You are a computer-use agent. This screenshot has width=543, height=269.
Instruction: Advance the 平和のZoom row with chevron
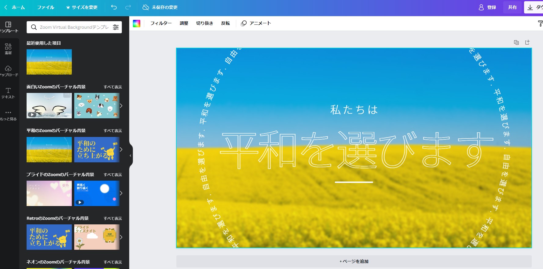coord(121,149)
